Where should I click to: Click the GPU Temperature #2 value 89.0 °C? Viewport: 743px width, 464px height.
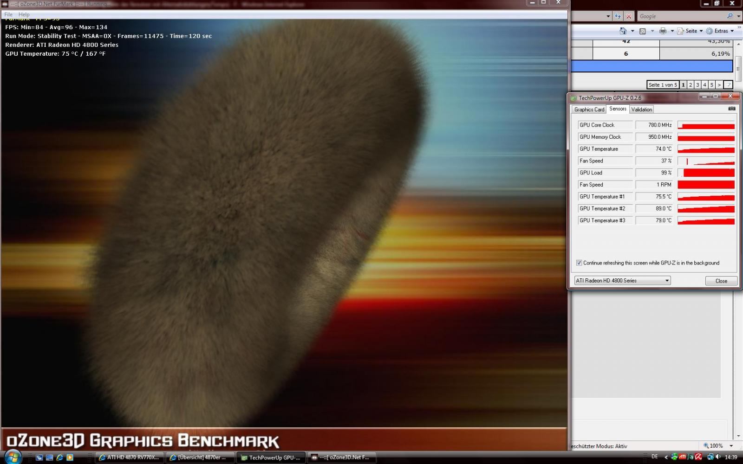point(655,209)
